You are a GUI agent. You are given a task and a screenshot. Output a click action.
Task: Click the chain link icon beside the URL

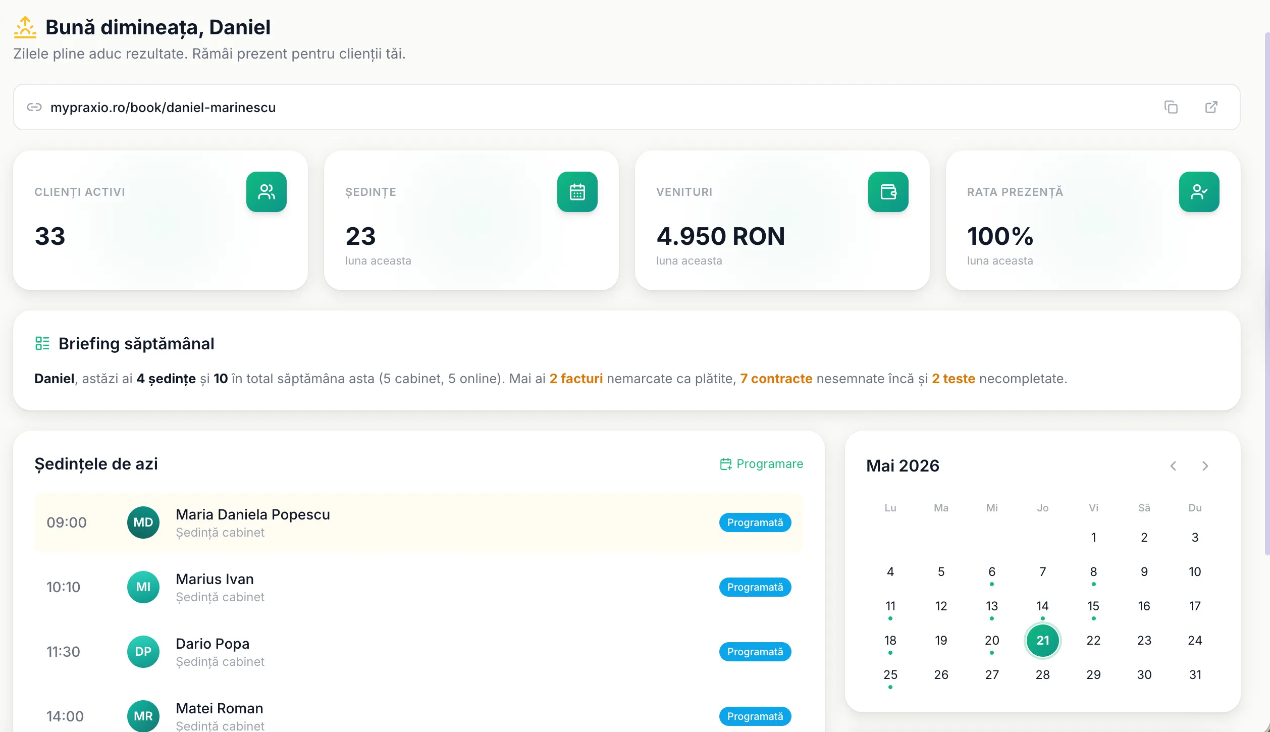pos(34,107)
